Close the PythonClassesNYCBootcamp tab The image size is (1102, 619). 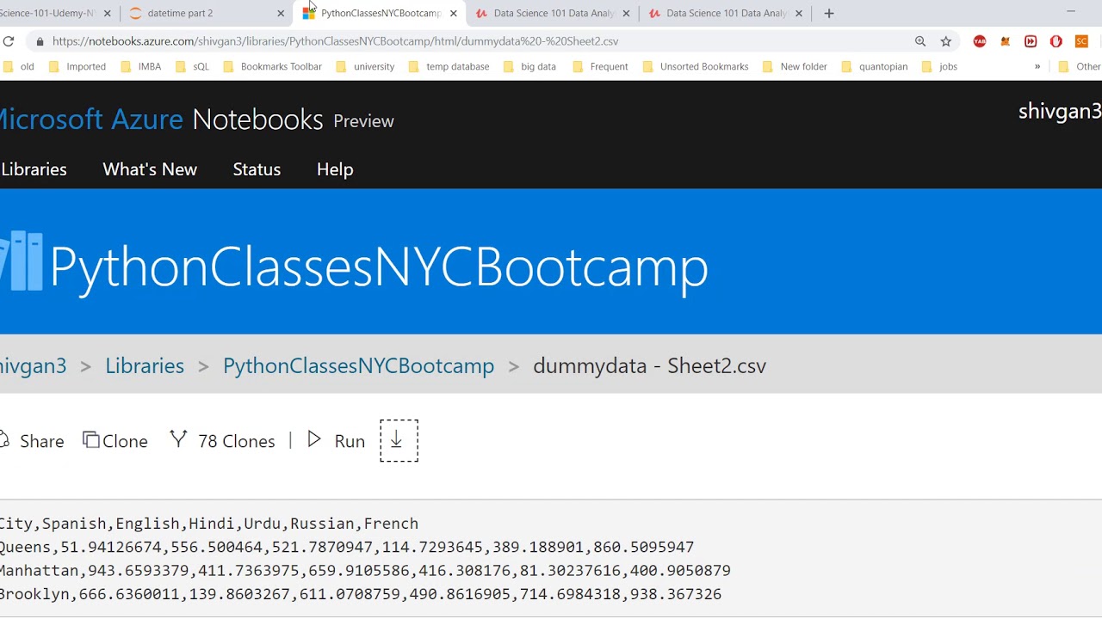point(454,14)
